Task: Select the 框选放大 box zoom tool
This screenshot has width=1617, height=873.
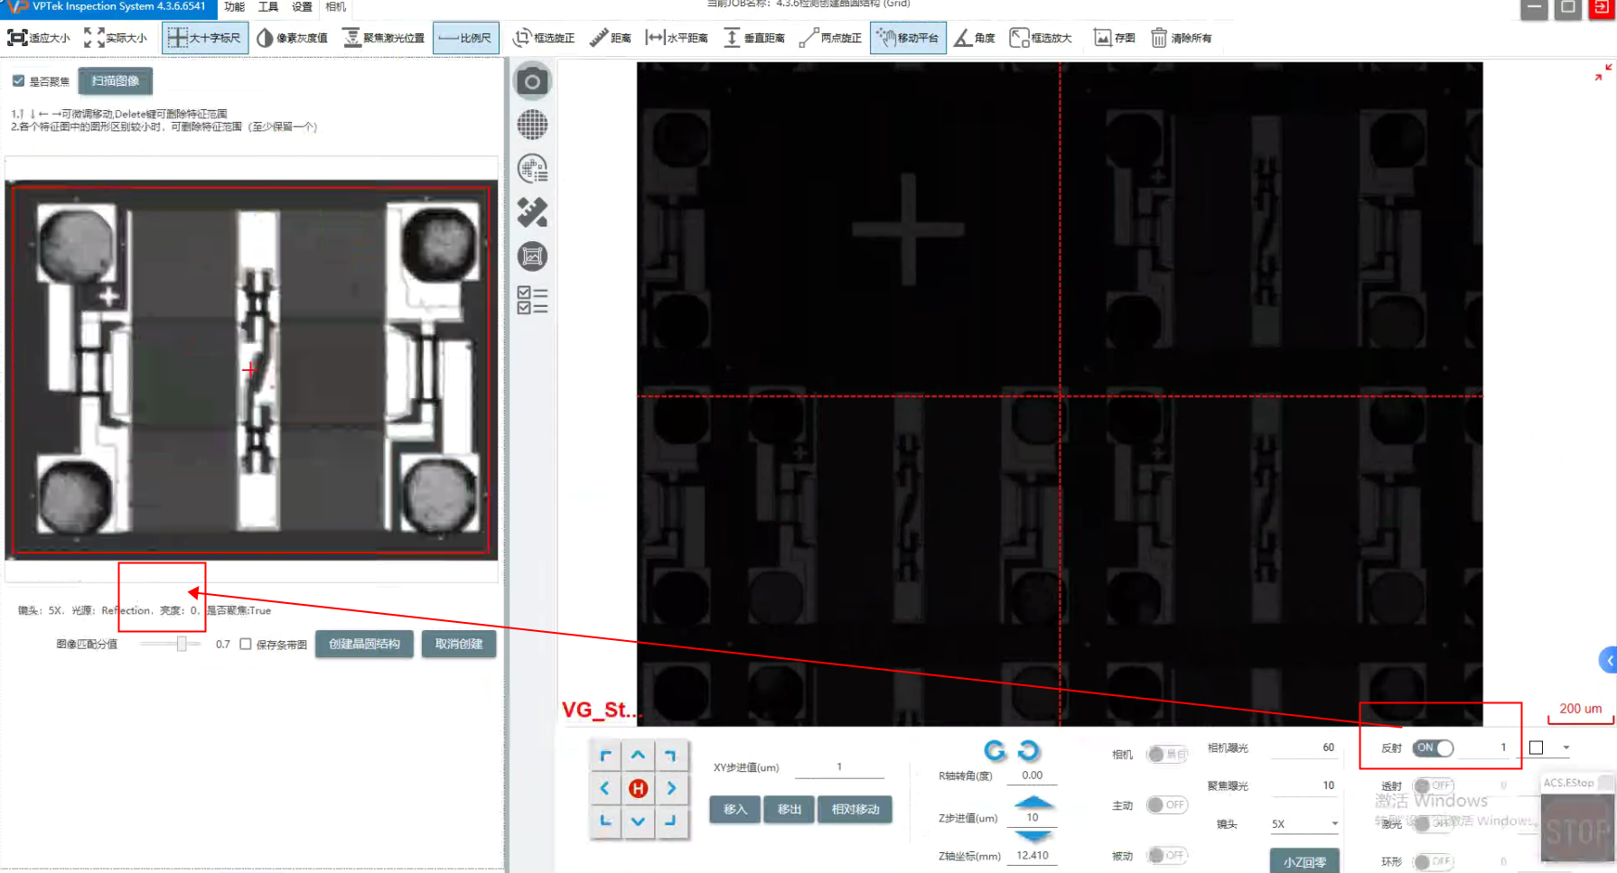Action: [1041, 38]
